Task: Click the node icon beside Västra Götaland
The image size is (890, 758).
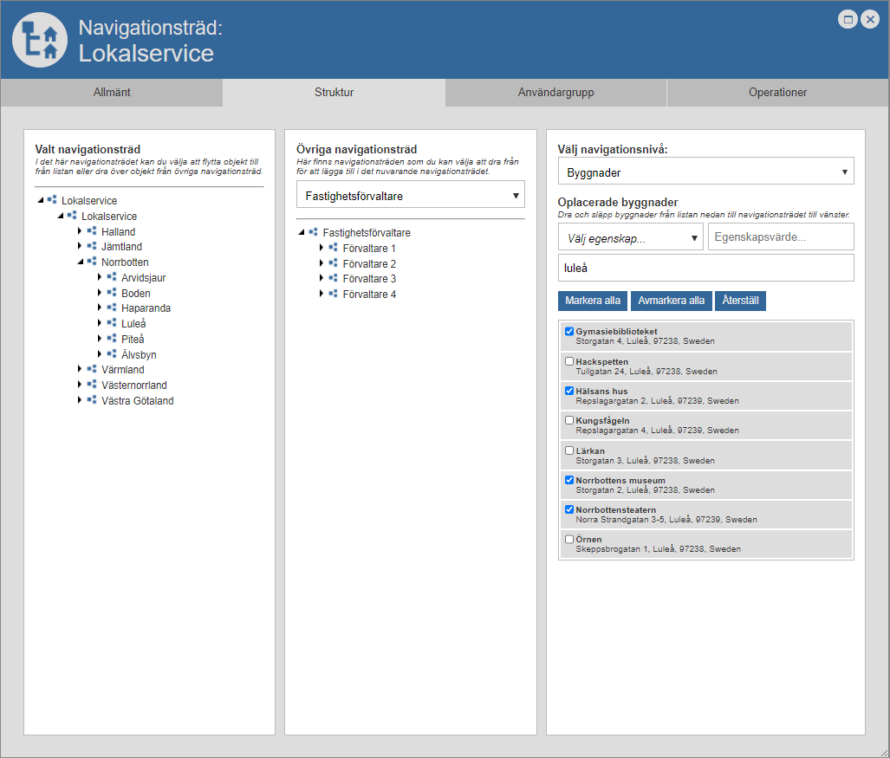Action: coord(91,400)
